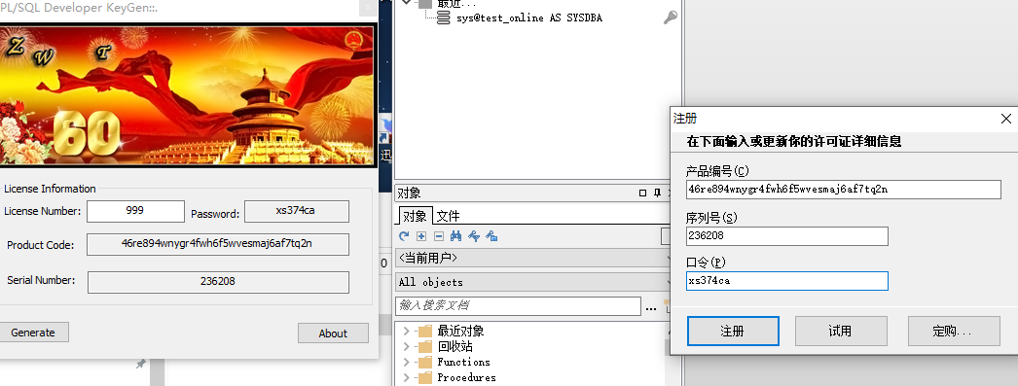Click the Procedures folder icon
The image size is (1018, 386).
(425, 377)
